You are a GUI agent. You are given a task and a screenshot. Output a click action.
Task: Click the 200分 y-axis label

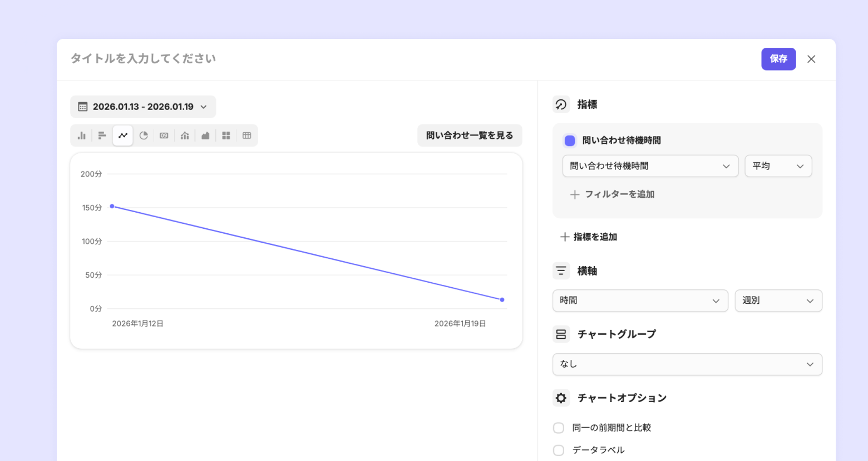click(x=91, y=174)
